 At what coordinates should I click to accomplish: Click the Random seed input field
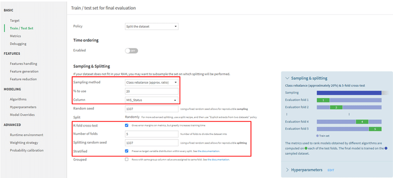click(151, 109)
